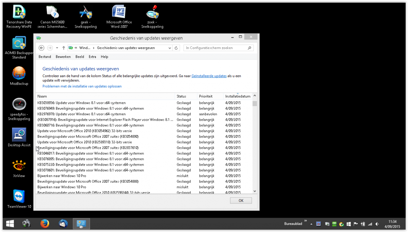Select row KB3046017 Beveiligingsupdate

click(x=144, y=153)
